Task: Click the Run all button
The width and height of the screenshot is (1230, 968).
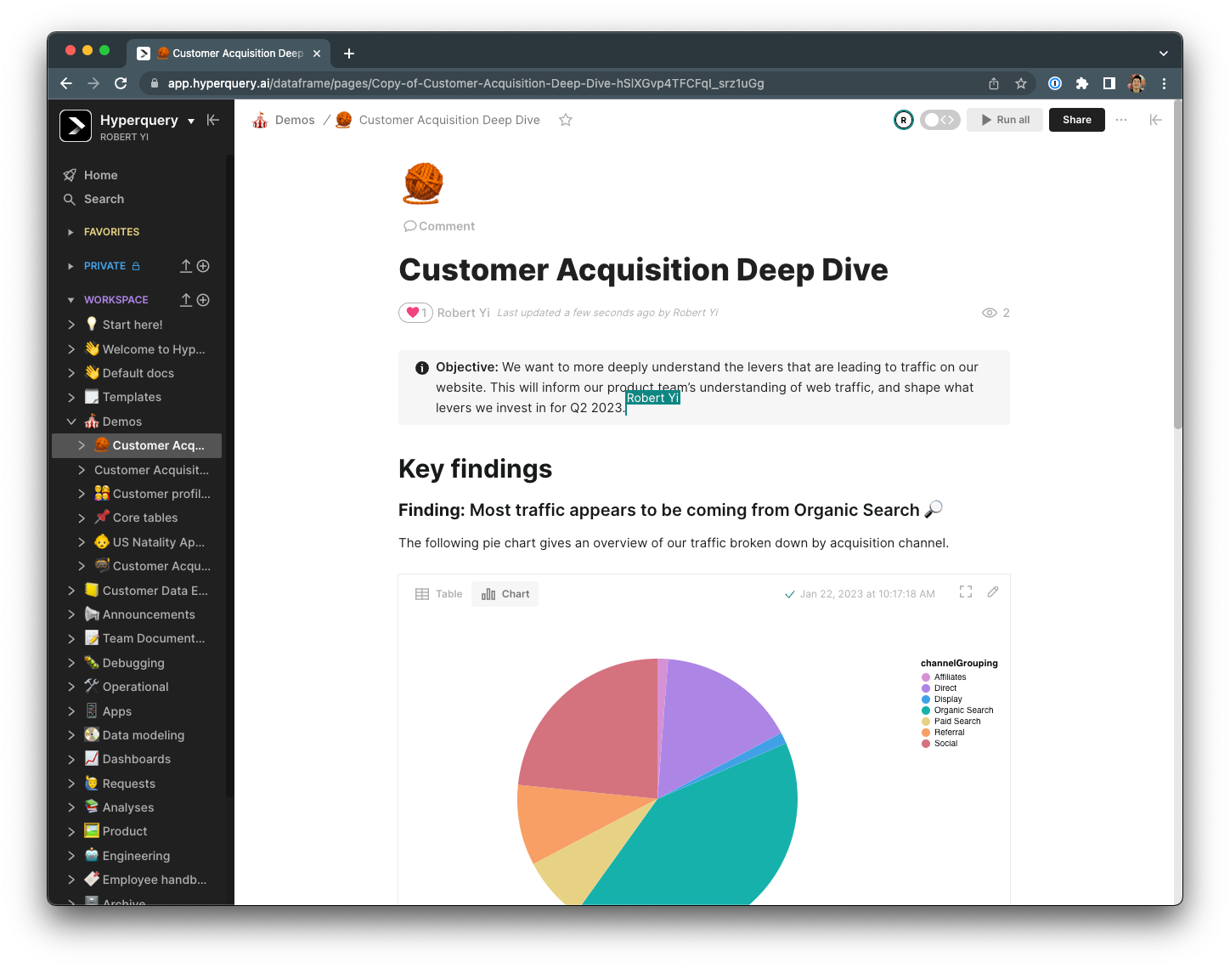Action: click(1004, 119)
